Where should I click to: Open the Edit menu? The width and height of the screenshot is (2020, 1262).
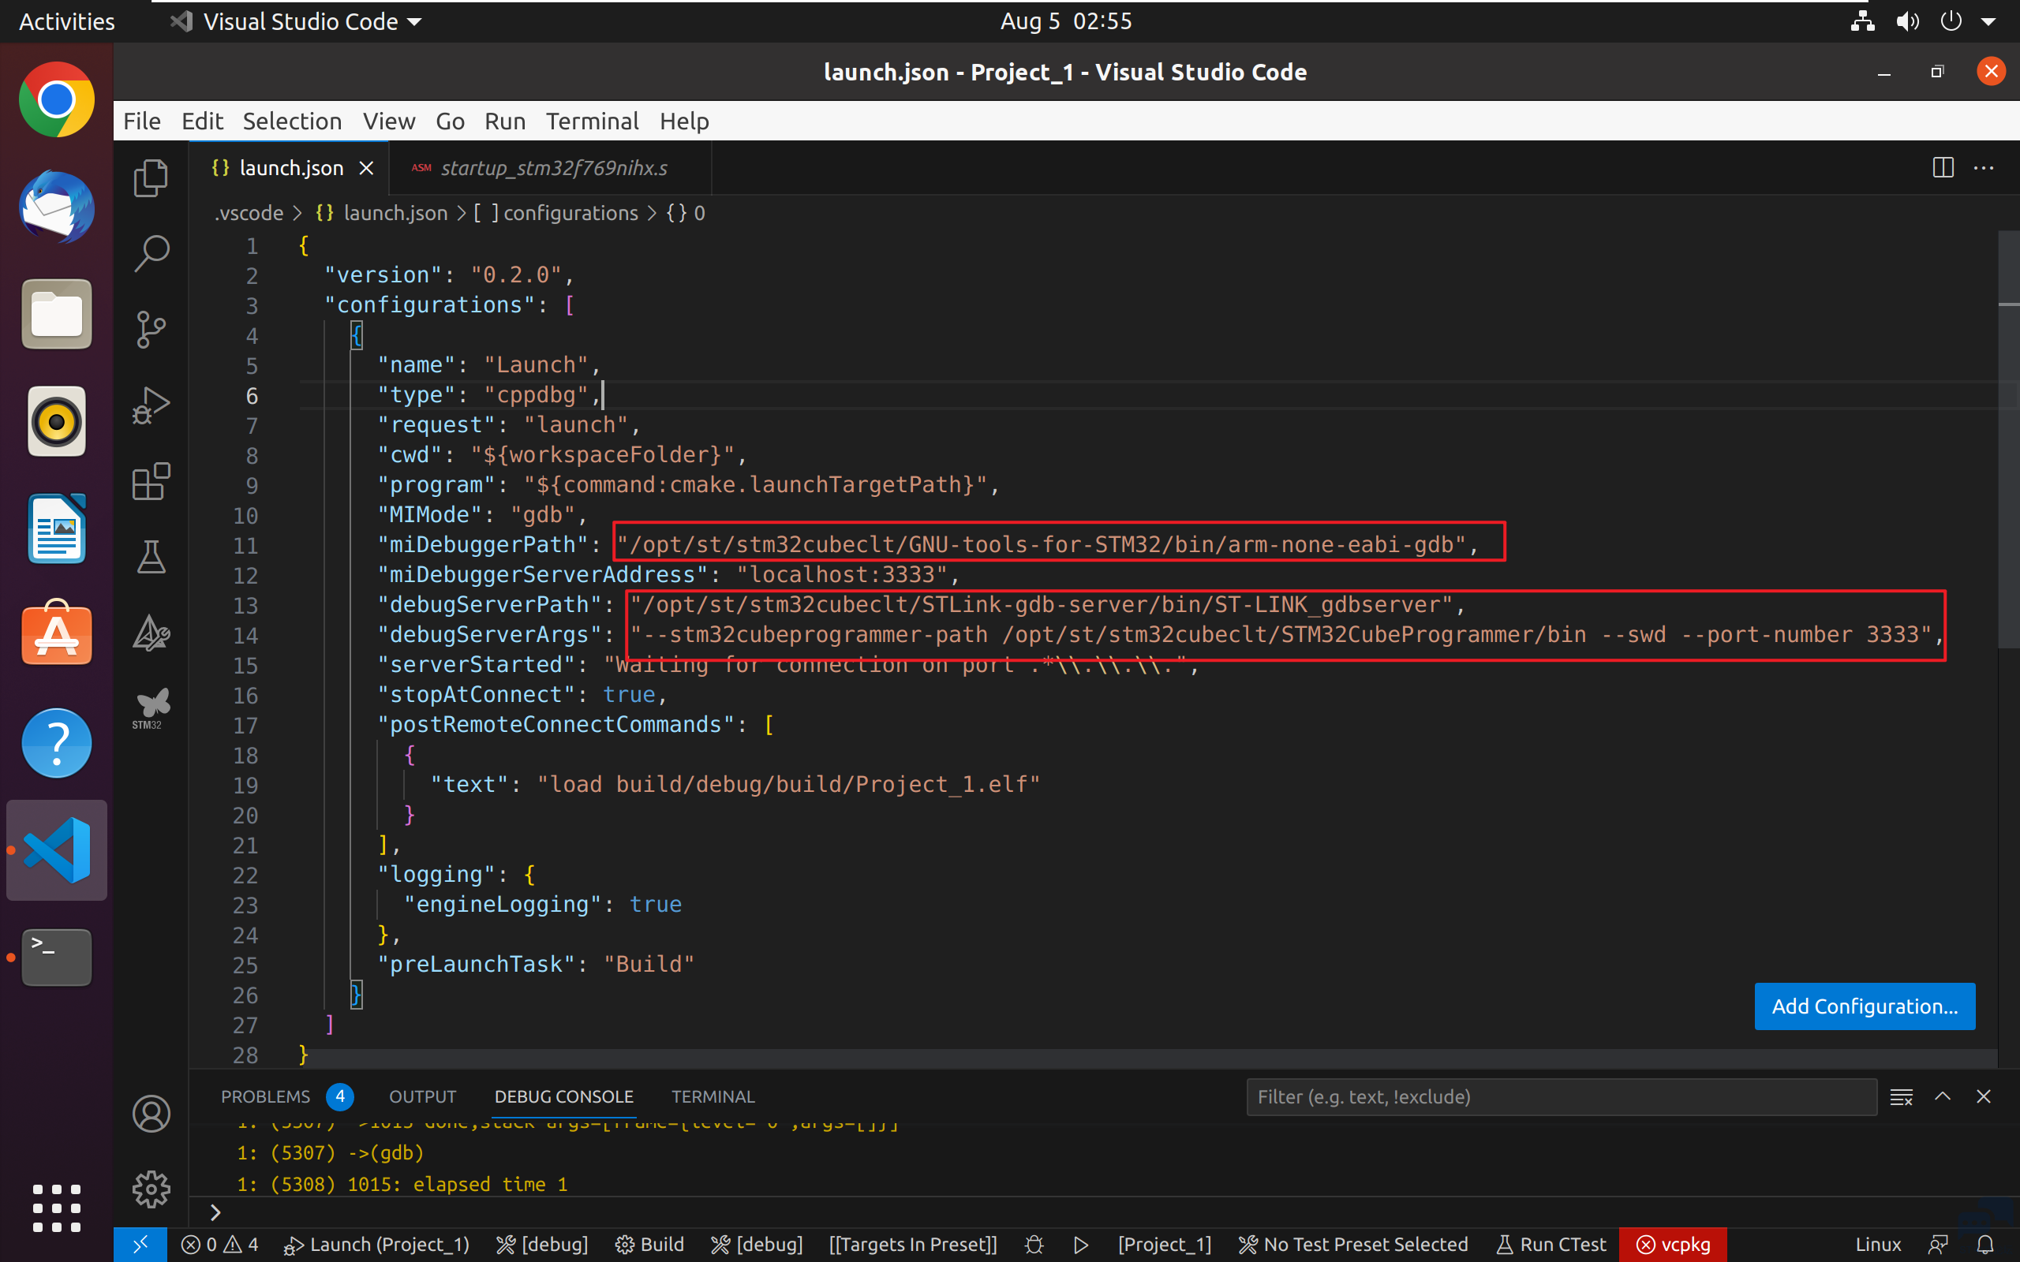click(x=202, y=121)
